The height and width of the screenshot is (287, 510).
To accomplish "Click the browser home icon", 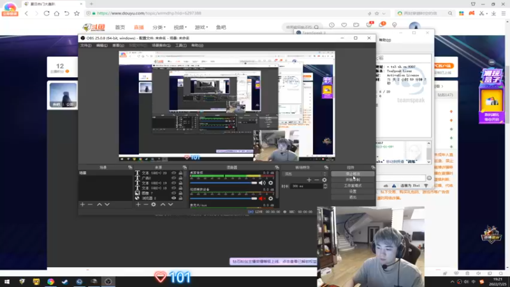I will (x=57, y=13).
